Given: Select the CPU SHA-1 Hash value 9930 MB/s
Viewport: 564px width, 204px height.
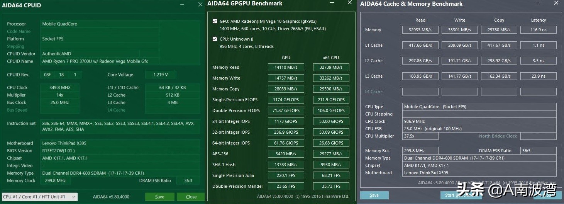Looking at the screenshot, I should pyautogui.click(x=331, y=165).
